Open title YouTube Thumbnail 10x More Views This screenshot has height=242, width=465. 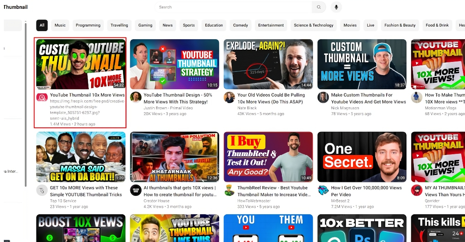click(x=87, y=95)
